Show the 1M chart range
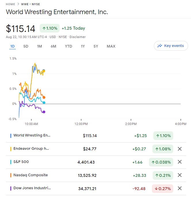 tap(39, 46)
